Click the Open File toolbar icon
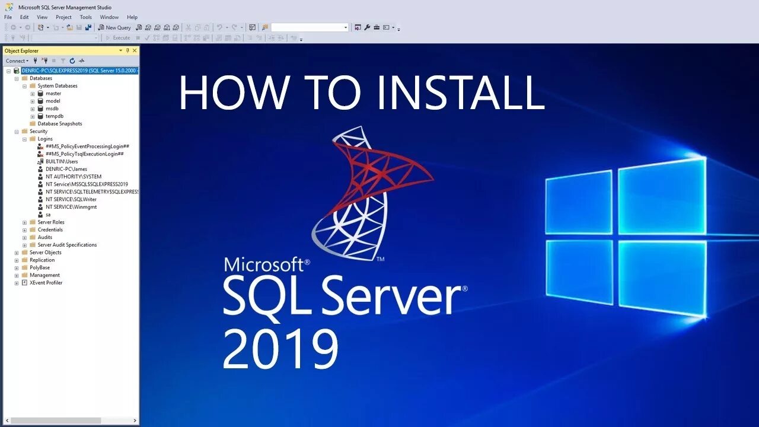Screen dimensions: 759x427 pos(70,27)
